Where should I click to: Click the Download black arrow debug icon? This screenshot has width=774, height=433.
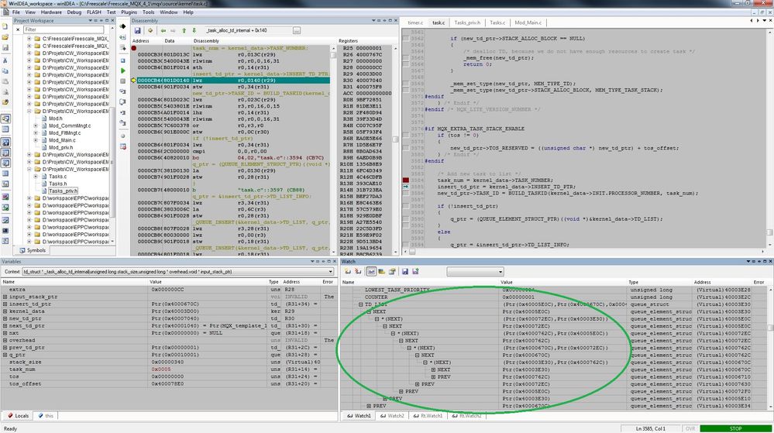click(x=123, y=26)
